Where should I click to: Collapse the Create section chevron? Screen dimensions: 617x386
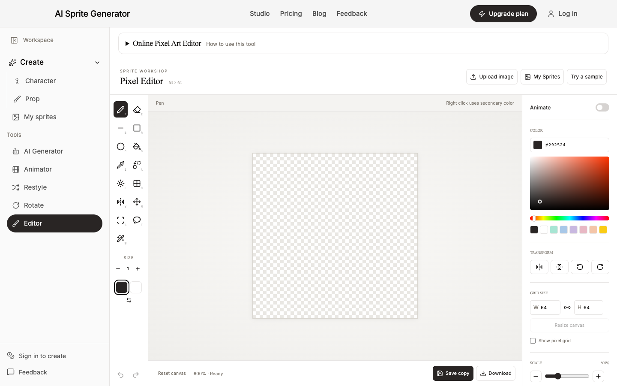pyautogui.click(x=97, y=63)
